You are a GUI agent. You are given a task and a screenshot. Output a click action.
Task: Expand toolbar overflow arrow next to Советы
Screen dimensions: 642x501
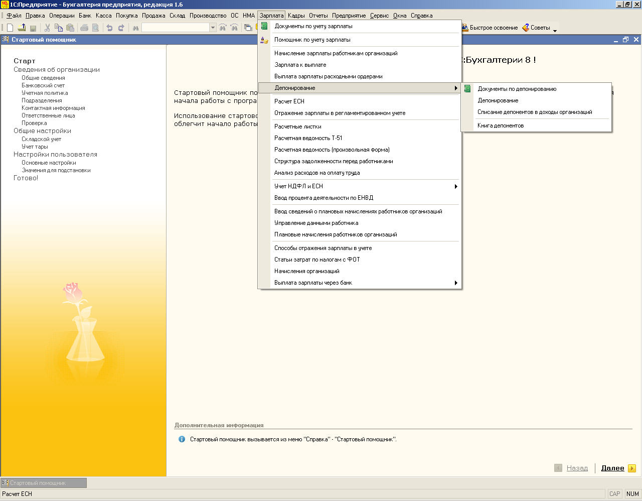[x=555, y=31]
